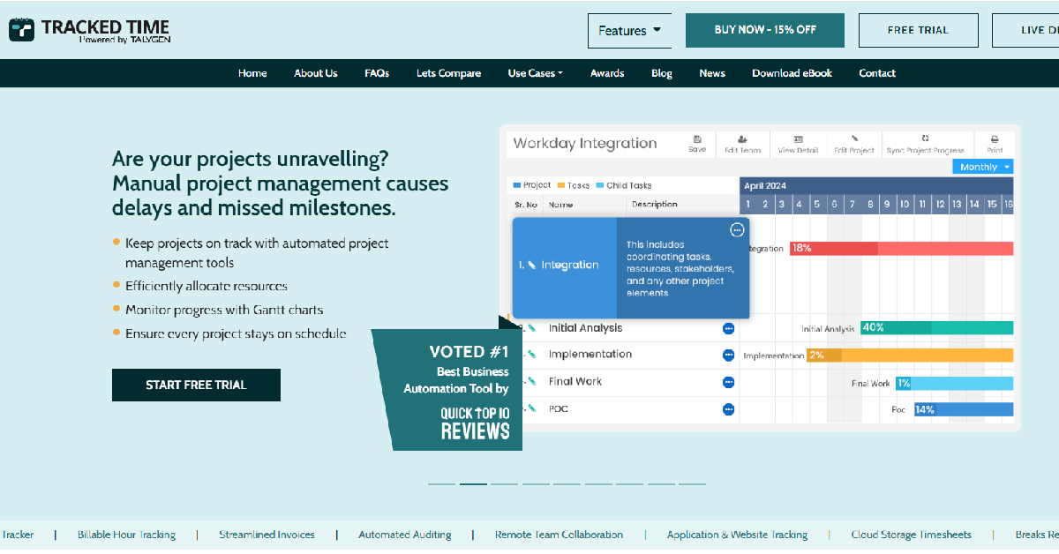Open the Monthly view dropdown
The height and width of the screenshot is (554, 1059).
point(983,167)
